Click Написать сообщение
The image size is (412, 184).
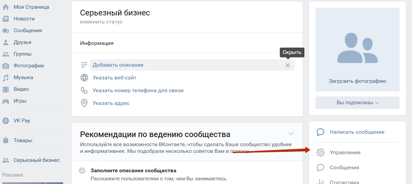point(357,132)
